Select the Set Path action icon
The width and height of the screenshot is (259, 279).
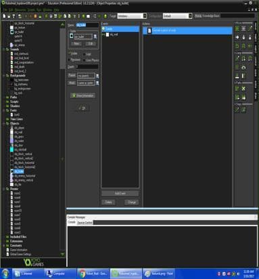tap(237, 89)
